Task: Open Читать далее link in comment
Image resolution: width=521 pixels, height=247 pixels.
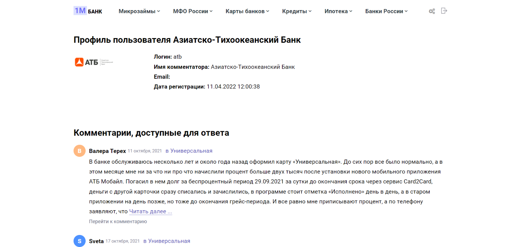Action: click(x=150, y=212)
